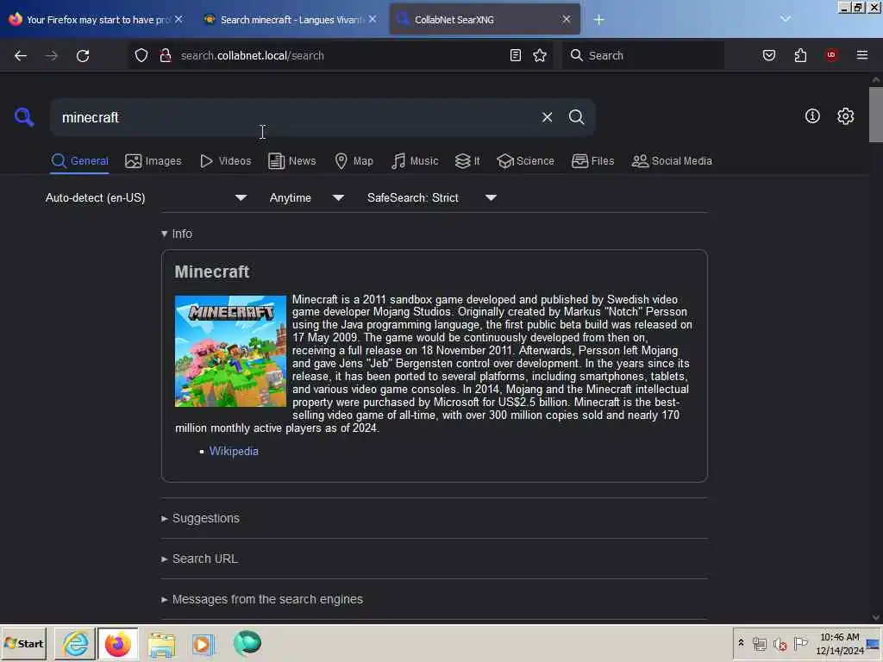This screenshot has height=662, width=883.
Task: Click the Firefox taskbar button
Action: (117, 643)
